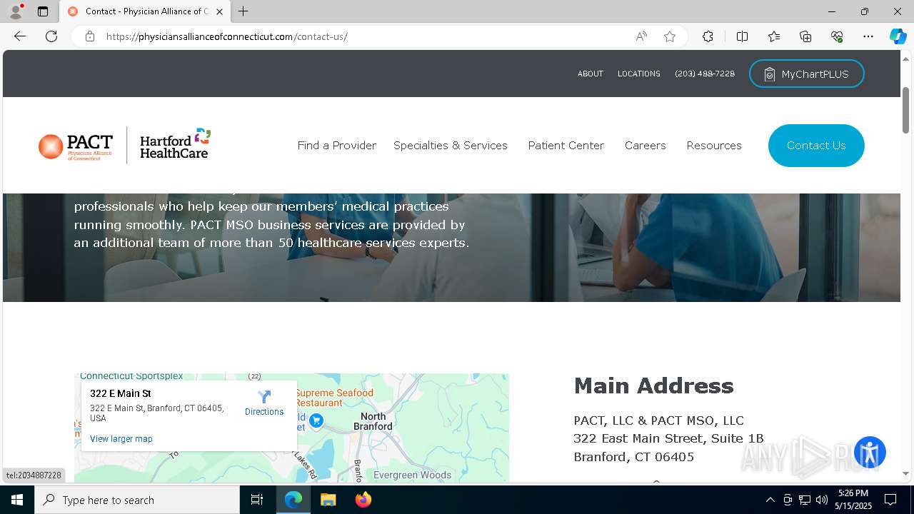Open the MyChartPLUS button
The height and width of the screenshot is (514, 914).
(806, 74)
